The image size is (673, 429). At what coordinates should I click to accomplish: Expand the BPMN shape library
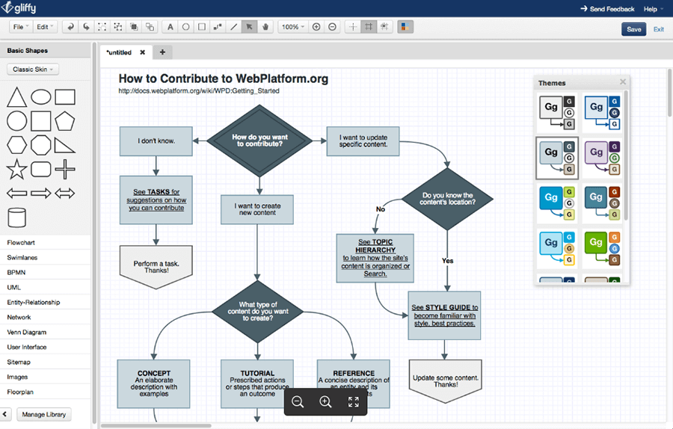(x=45, y=272)
